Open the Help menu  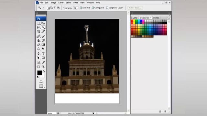[x=98, y=3]
